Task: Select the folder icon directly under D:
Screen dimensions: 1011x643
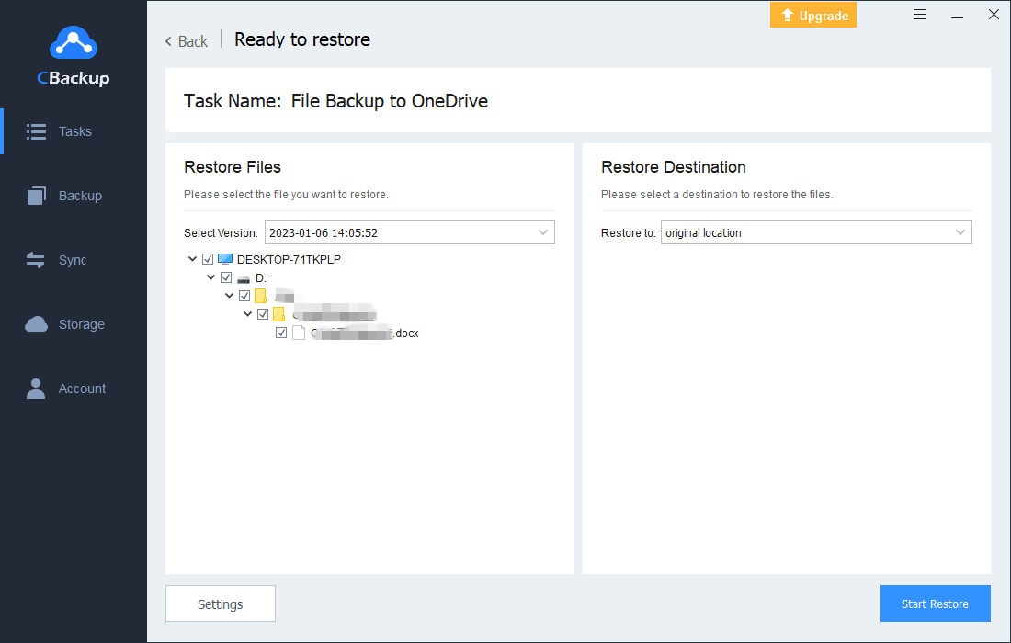Action: coord(260,296)
